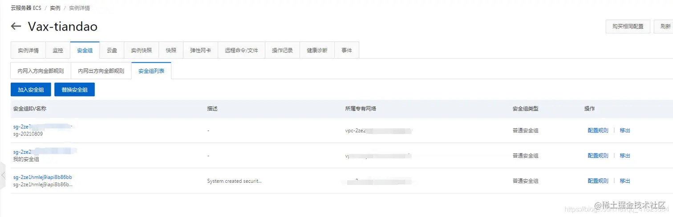Open 实例 breadcrumb link

pyautogui.click(x=55, y=8)
